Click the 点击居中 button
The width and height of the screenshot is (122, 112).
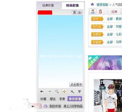click(x=76, y=85)
